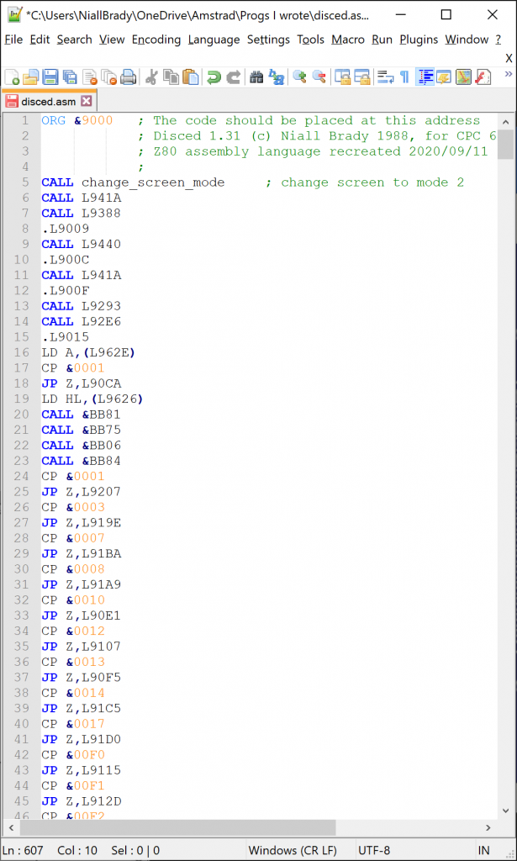Click 'LD A,(L962E)' on line 16
Viewport: 517px width, 861px height.
click(x=88, y=352)
